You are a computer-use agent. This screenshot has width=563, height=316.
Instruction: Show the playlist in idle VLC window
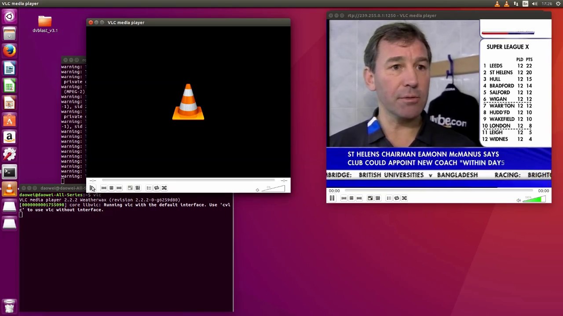point(149,188)
